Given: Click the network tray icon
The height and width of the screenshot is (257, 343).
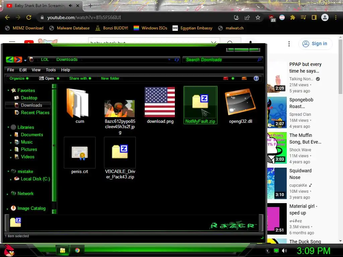Looking at the screenshot, I should pos(276,251).
